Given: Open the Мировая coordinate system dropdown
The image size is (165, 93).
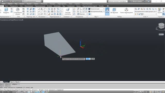Looking at the screenshot, I should pos(82,14).
